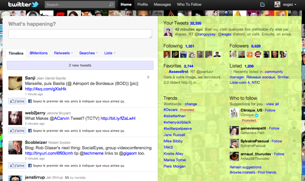The image size is (305, 181).
Task: Click the Listed count 1,208
Action: [249, 66]
